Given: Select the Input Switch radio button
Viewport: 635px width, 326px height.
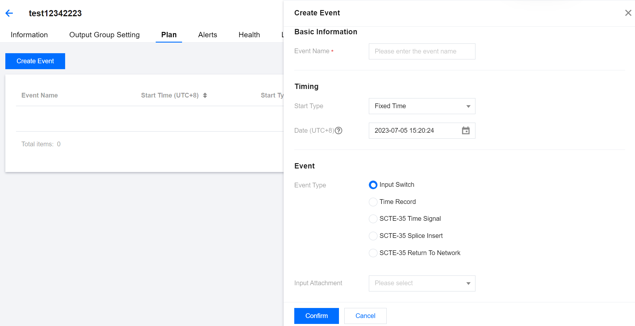Looking at the screenshot, I should (373, 185).
